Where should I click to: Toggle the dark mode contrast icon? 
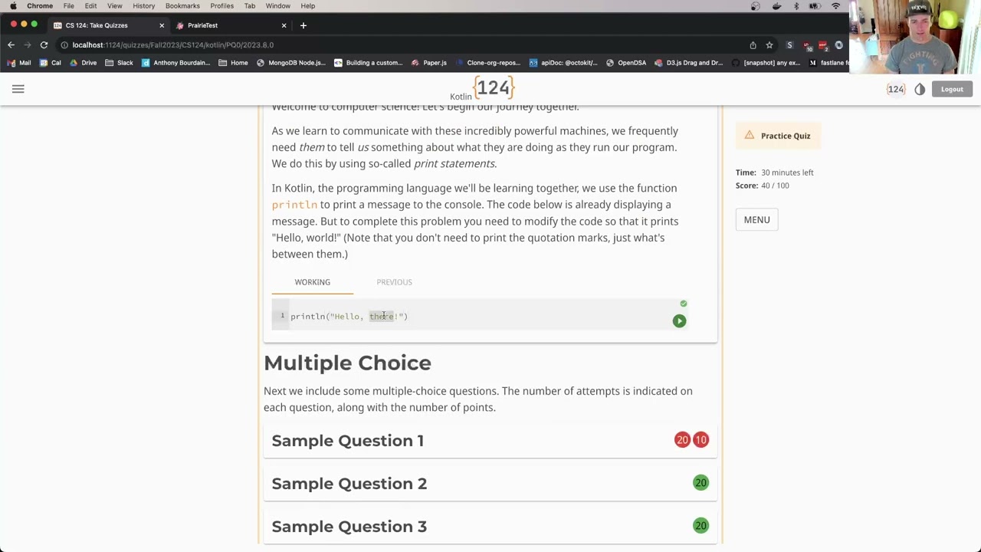920,90
